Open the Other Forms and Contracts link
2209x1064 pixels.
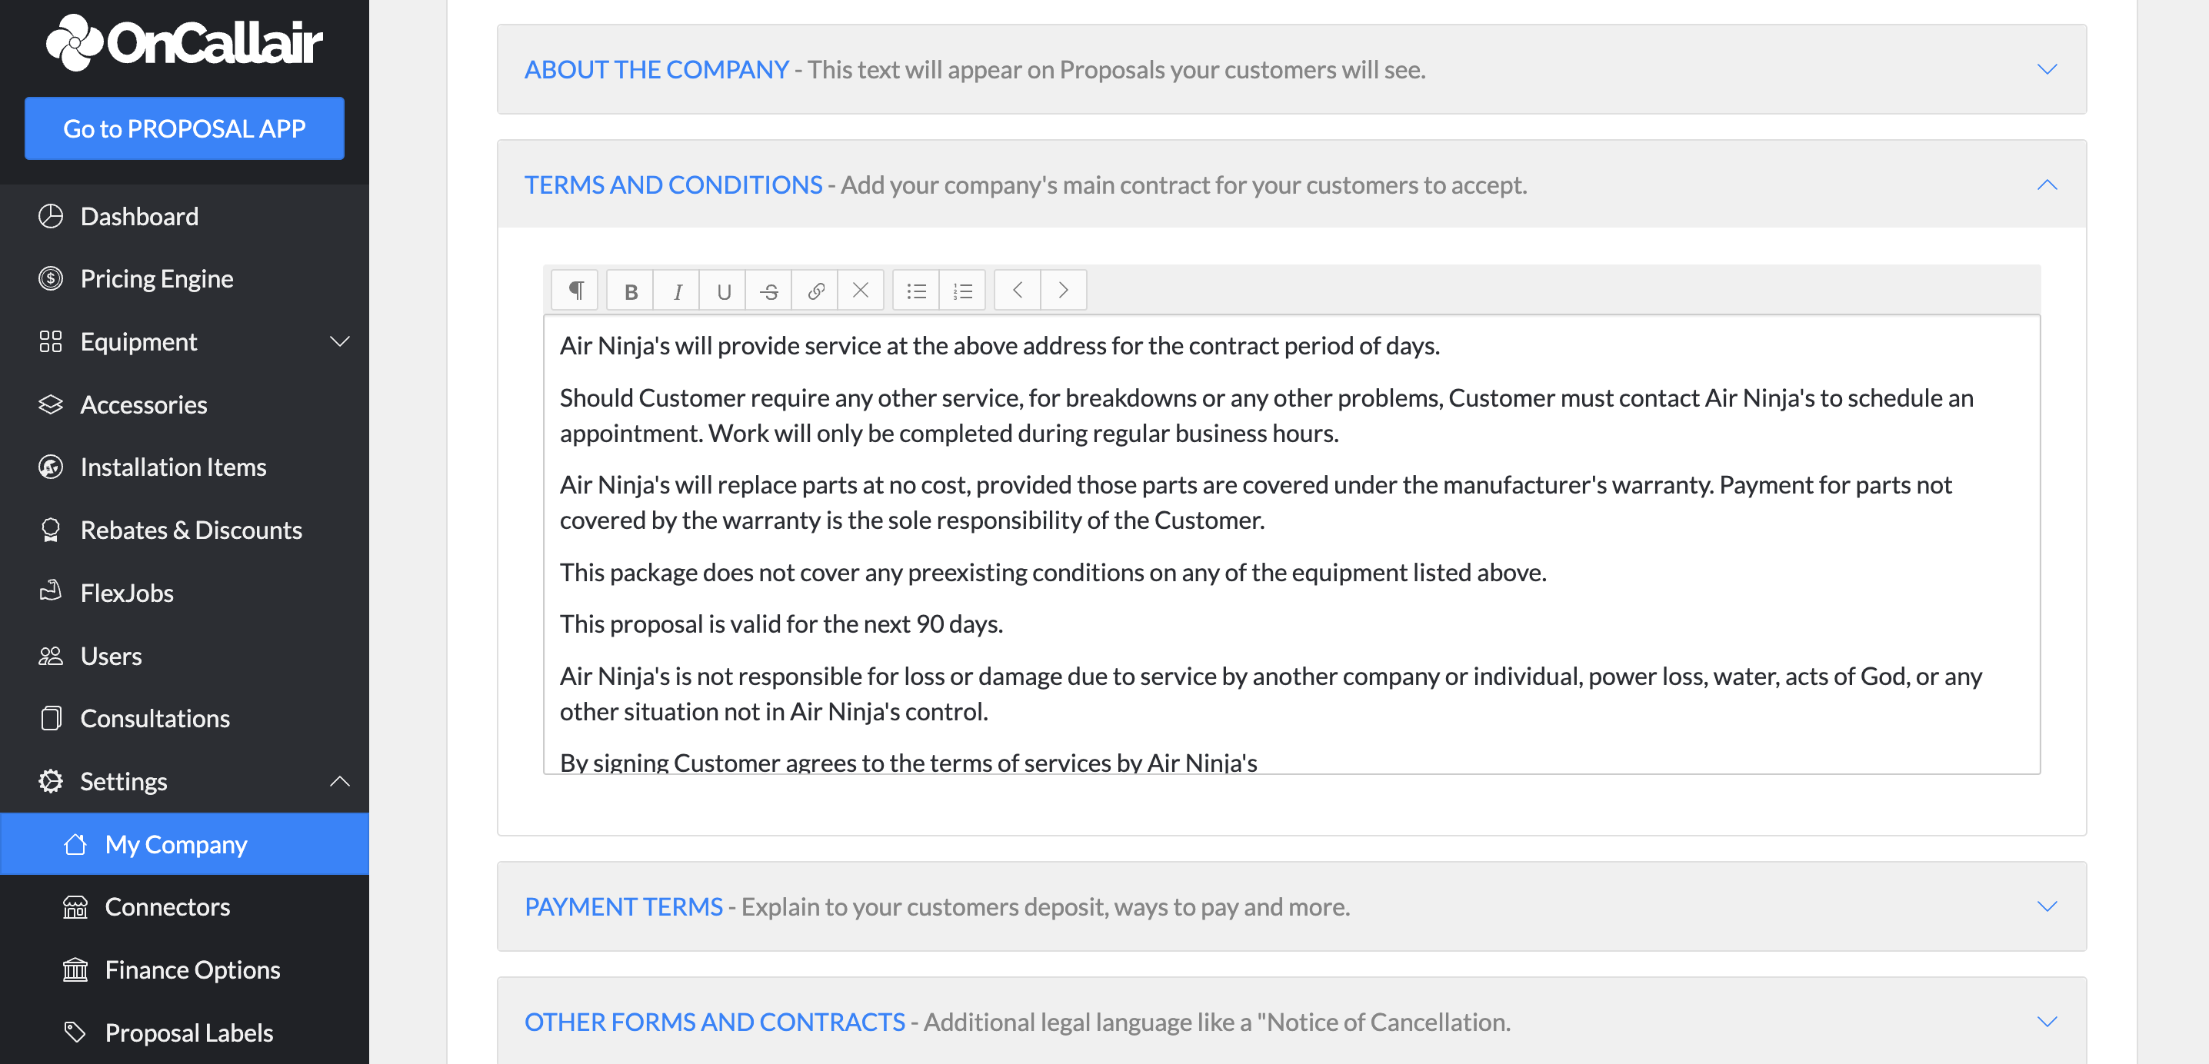[715, 1022]
